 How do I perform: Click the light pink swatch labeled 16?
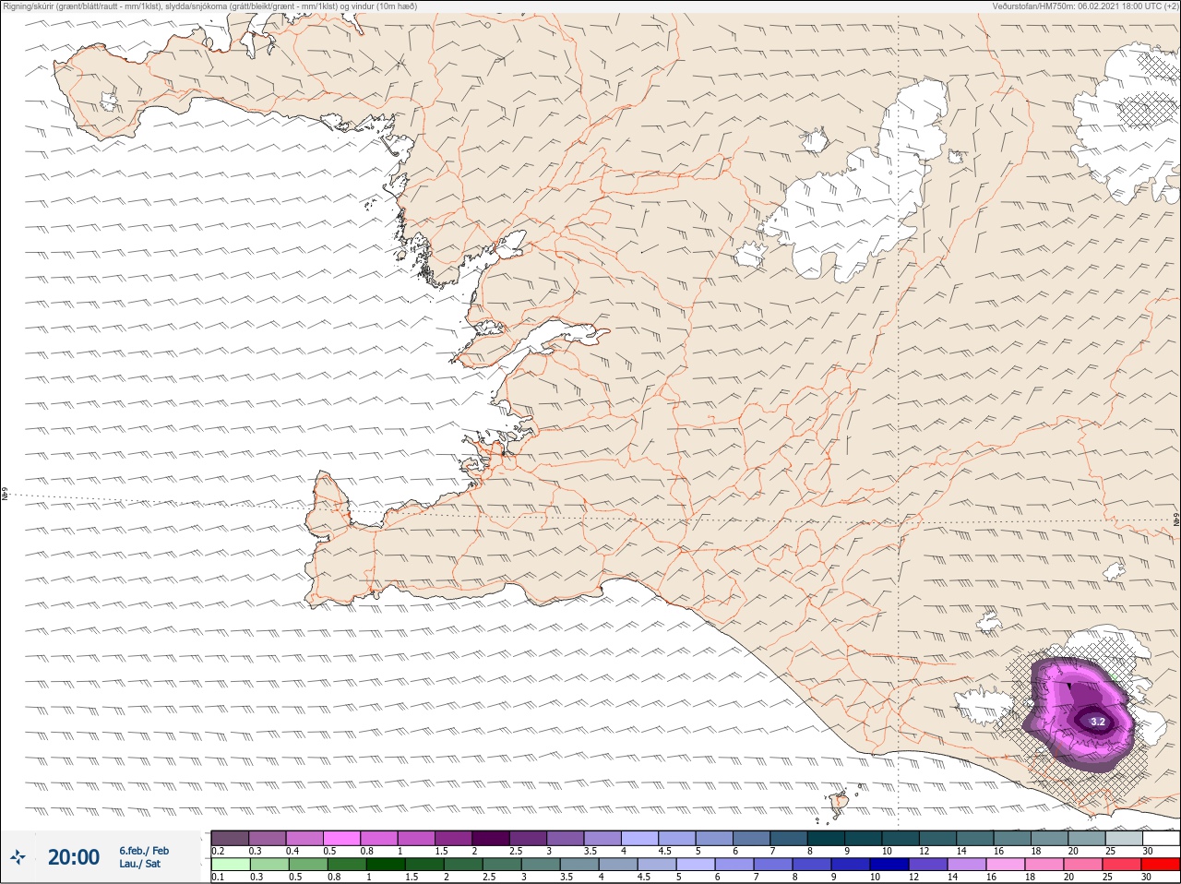coord(1006,866)
